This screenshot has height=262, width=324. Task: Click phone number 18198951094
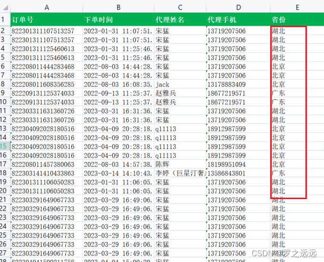click(238, 164)
